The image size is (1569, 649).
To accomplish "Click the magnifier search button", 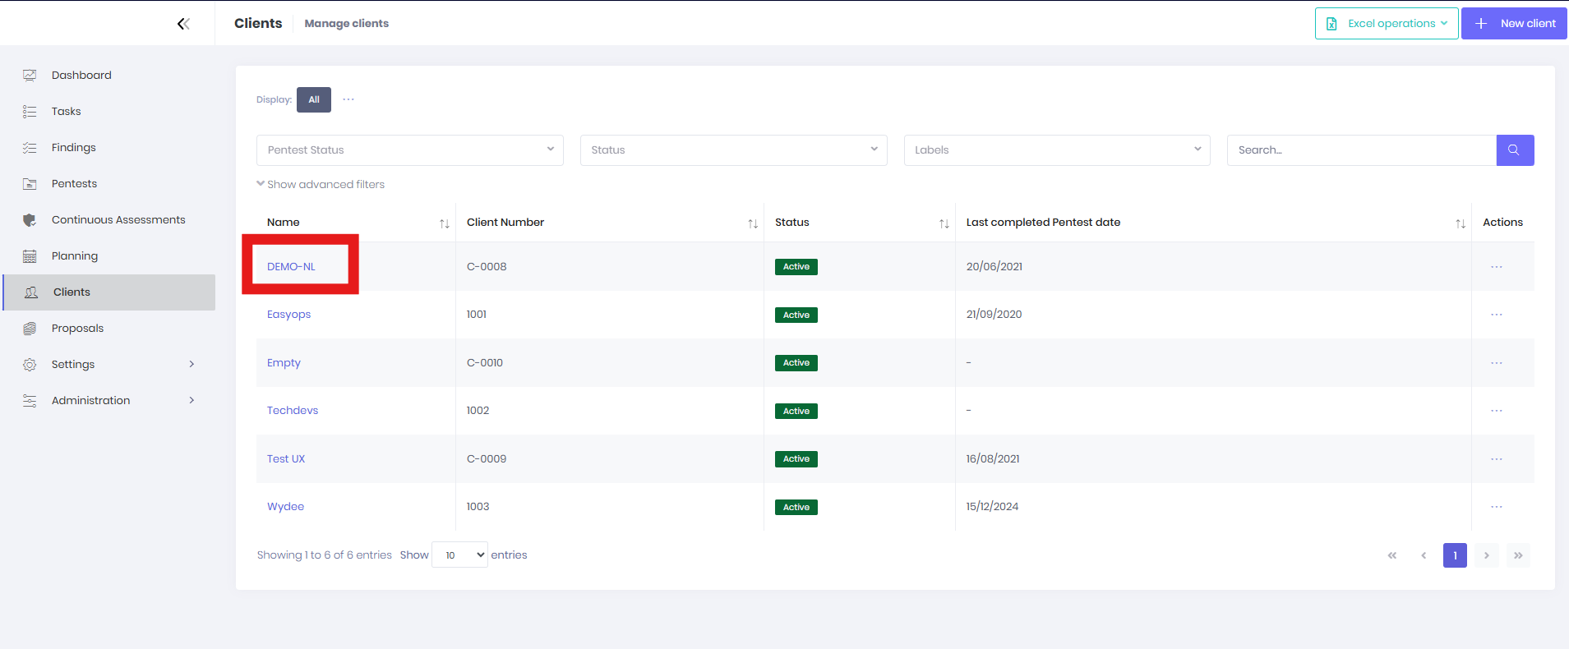I will [x=1514, y=150].
